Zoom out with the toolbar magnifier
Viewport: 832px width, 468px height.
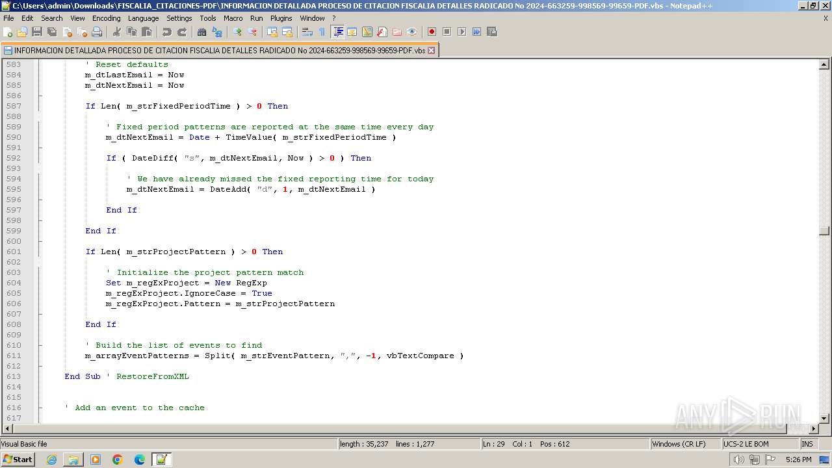252,32
